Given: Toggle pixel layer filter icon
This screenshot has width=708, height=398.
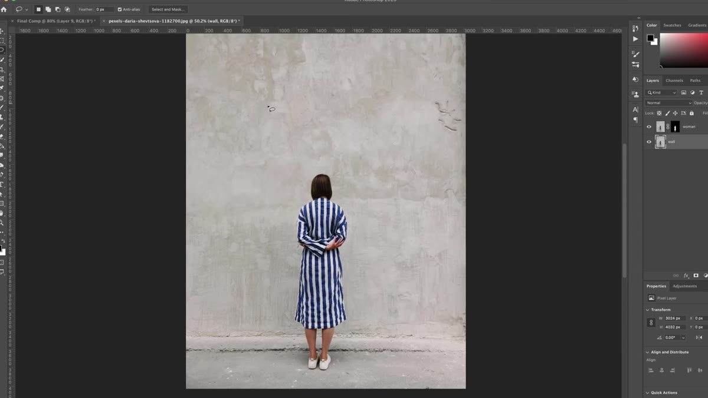Looking at the screenshot, I should tap(684, 92).
